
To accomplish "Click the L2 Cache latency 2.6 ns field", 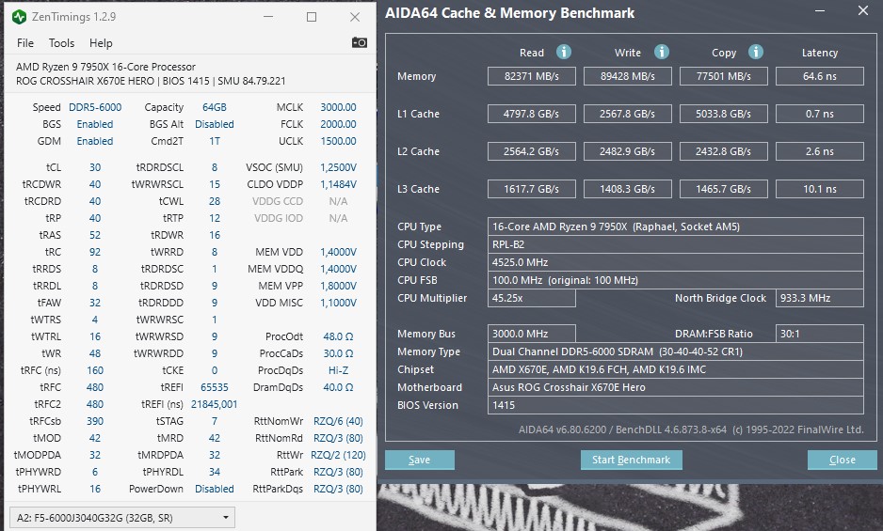I will (x=820, y=151).
